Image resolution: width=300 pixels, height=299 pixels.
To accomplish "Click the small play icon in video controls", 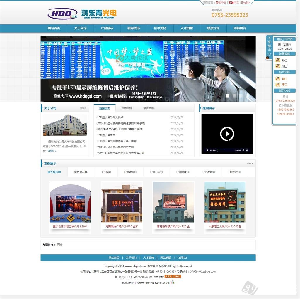I will (x=208, y=150).
